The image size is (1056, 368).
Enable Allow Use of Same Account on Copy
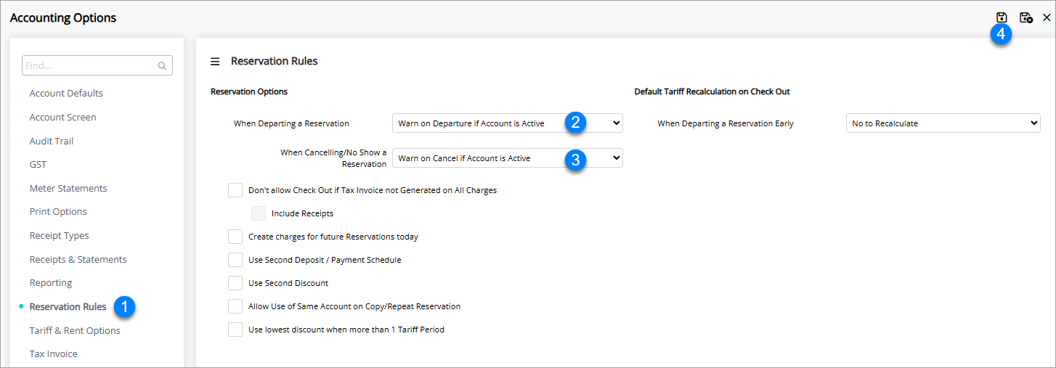pos(235,306)
